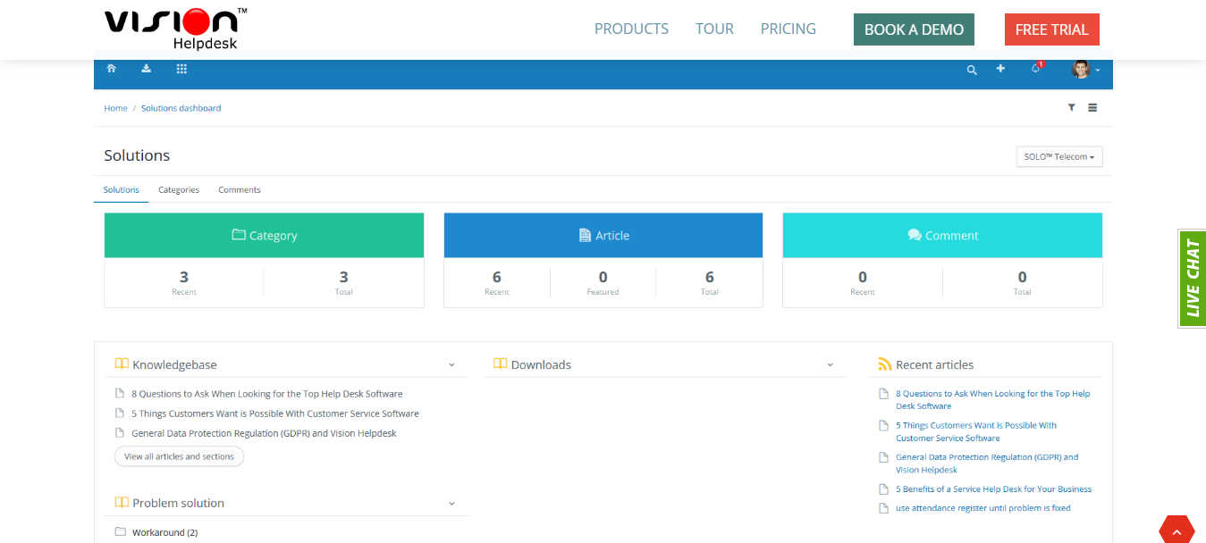The image size is (1206, 543).
Task: Open the SOLO Telecom dropdown
Action: pos(1058,156)
